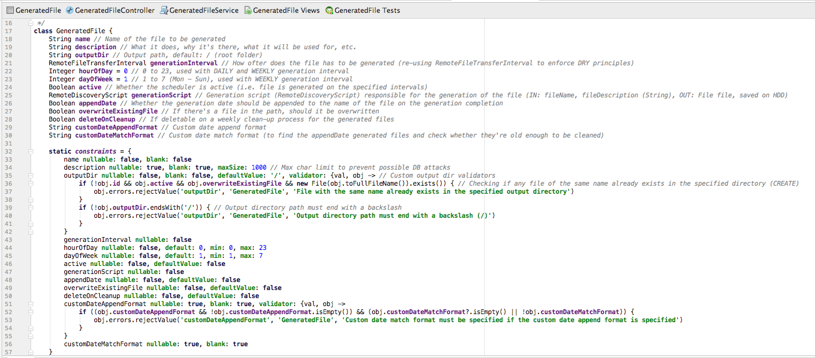
Task: Collapse the static constraints block on line 32
Action: tap(31, 151)
